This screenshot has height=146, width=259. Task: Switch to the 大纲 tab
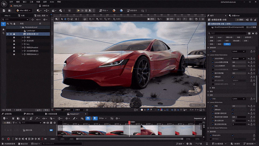click(21, 16)
